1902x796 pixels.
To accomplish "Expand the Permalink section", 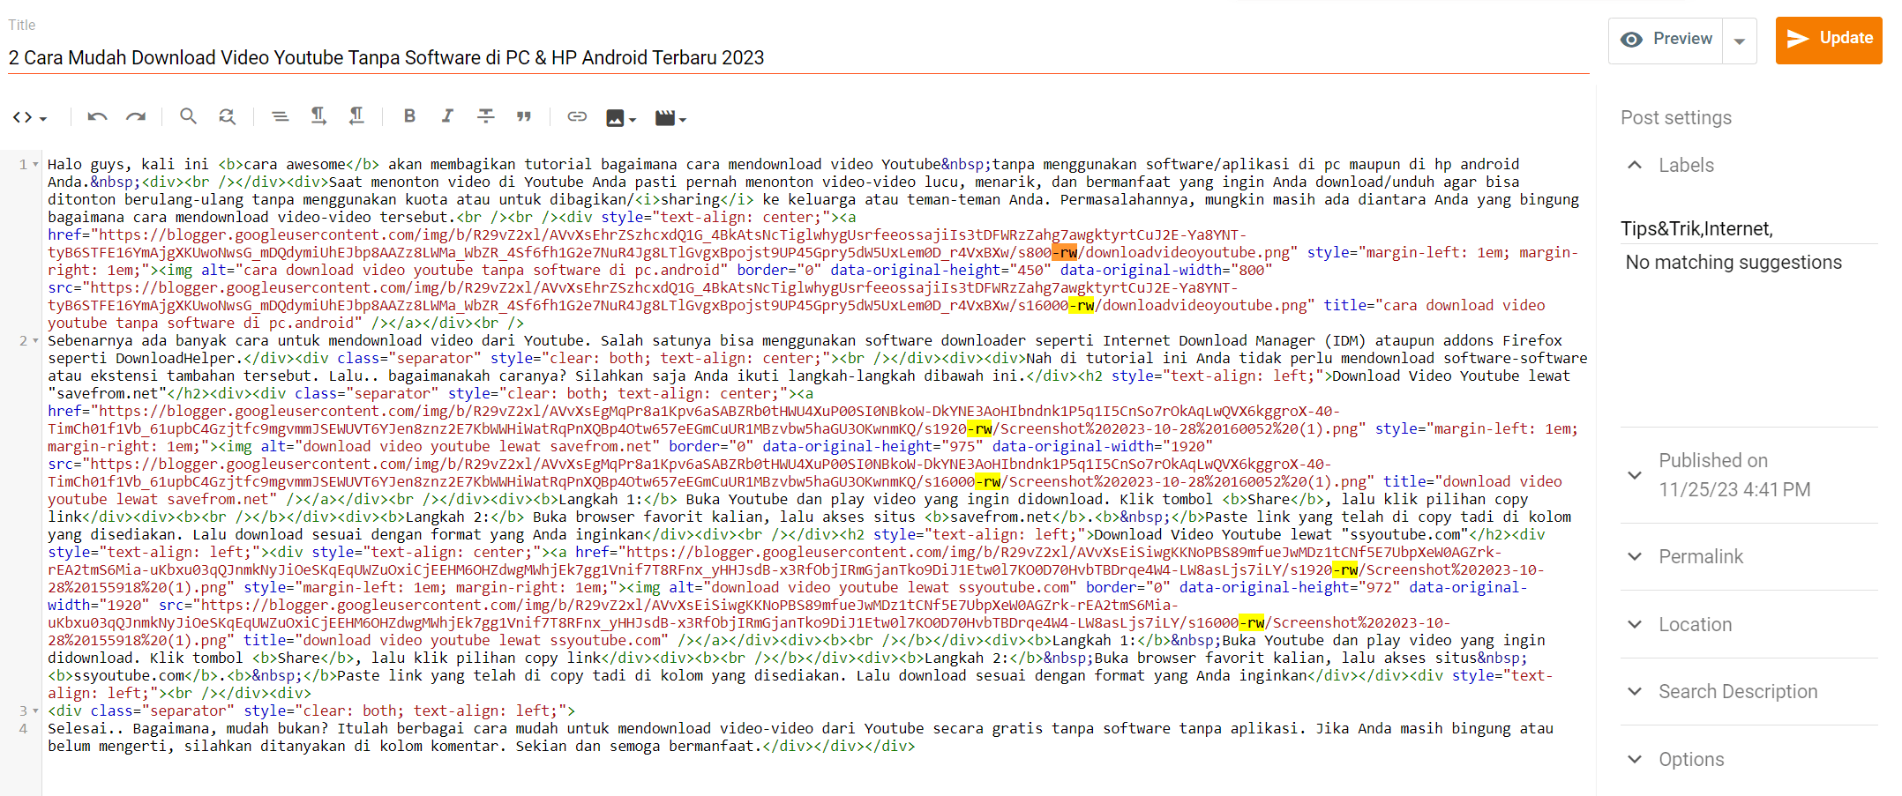I will click(1635, 556).
